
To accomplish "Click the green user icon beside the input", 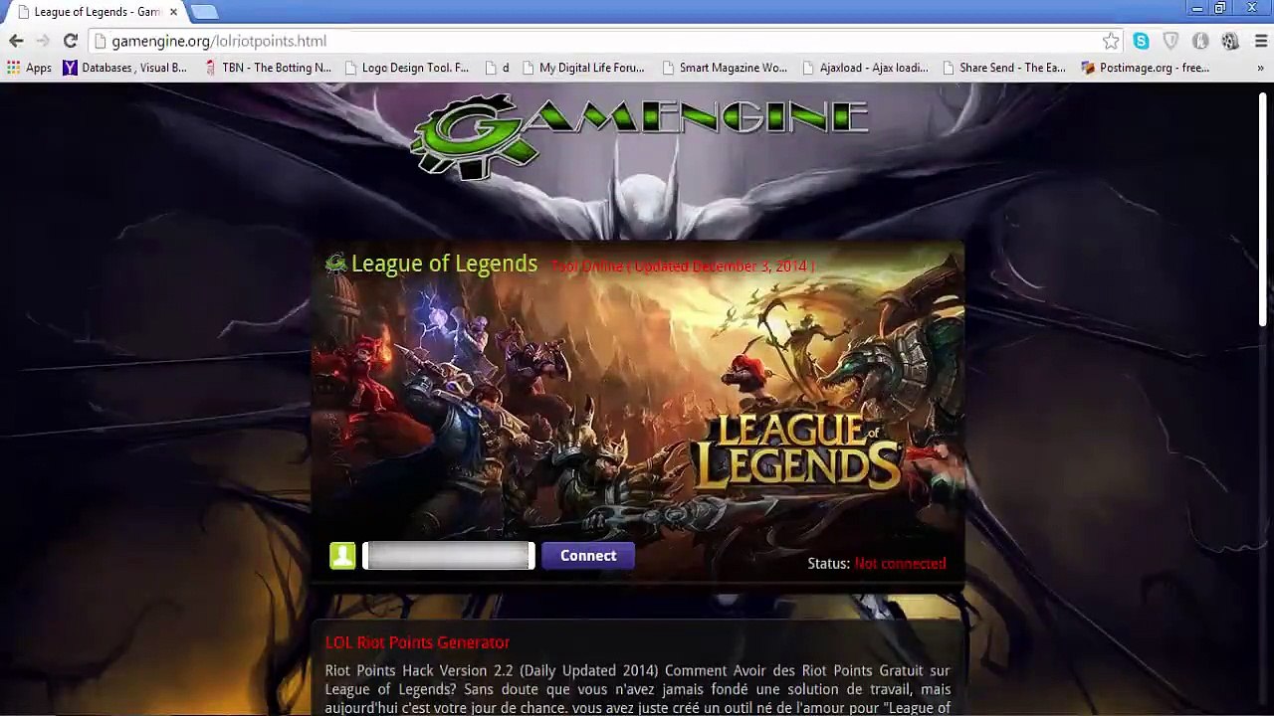I will point(342,556).
